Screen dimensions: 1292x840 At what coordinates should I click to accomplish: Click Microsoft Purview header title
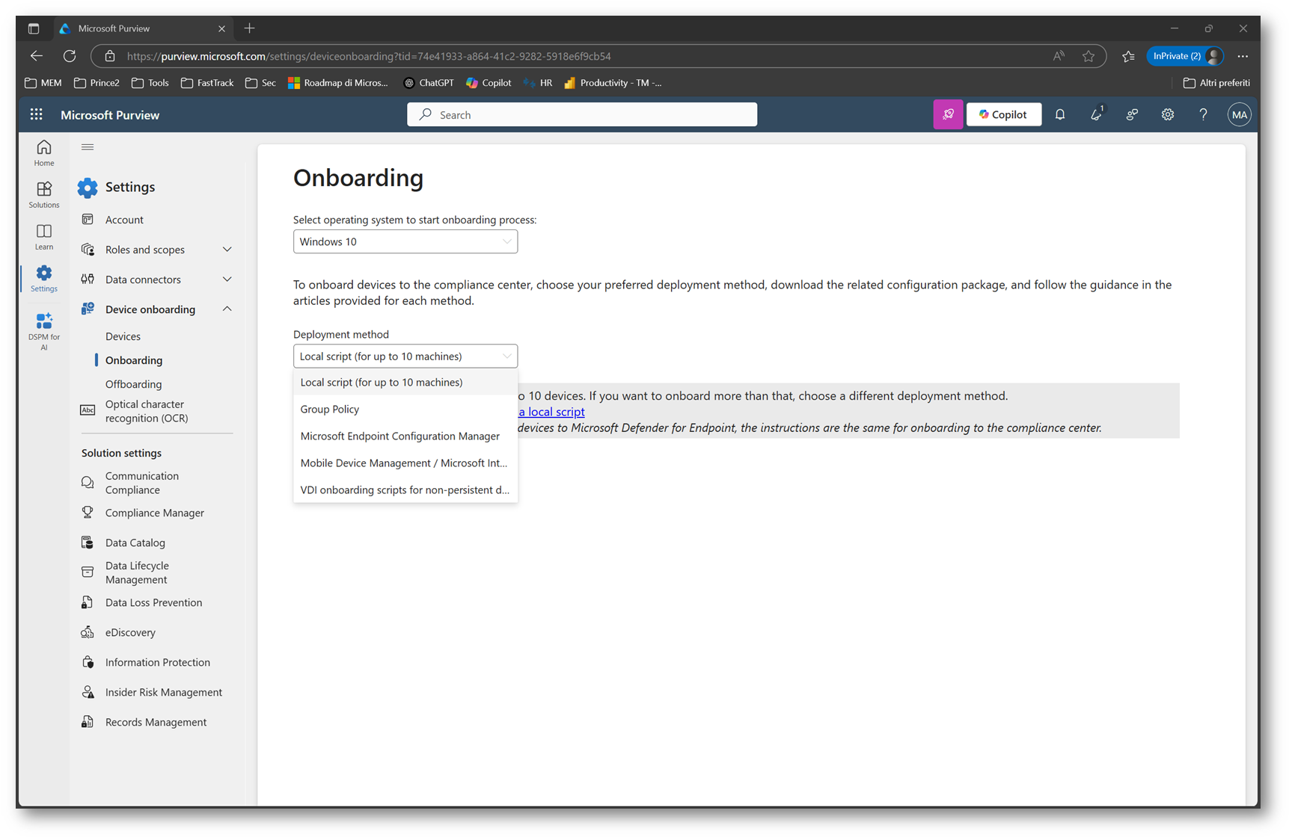tap(110, 115)
